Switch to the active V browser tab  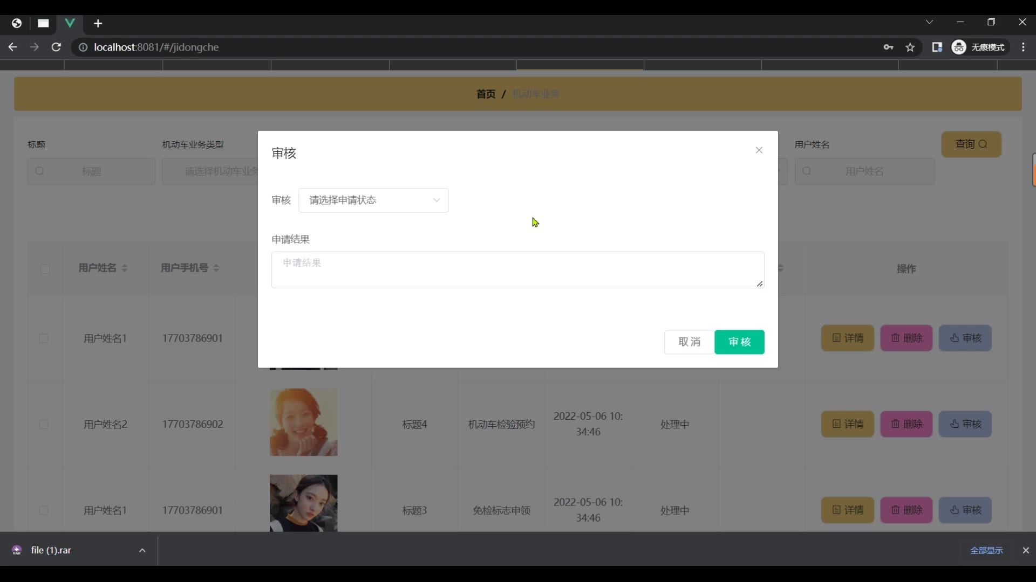tap(70, 23)
